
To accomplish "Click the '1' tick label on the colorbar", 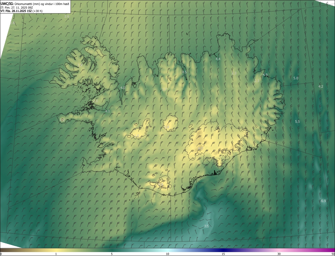I will tap(56, 254).
